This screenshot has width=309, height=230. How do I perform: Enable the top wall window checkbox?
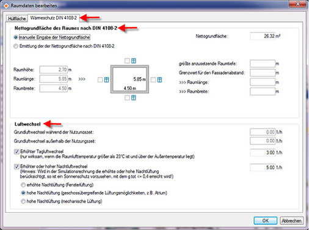(x=127, y=61)
